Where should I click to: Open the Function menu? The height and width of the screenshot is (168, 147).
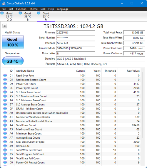click(21, 9)
